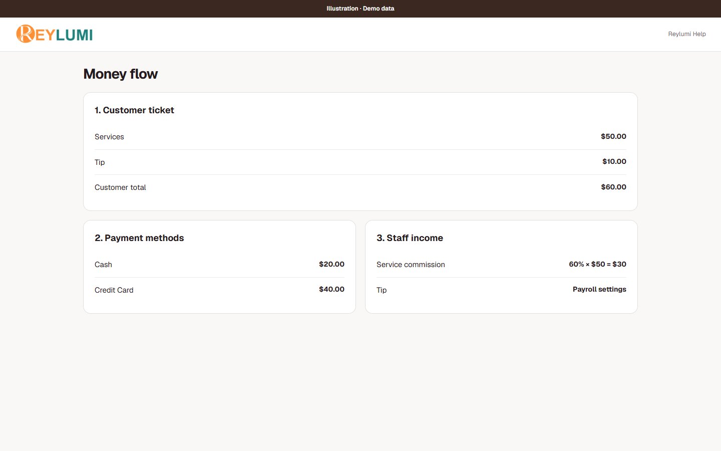The height and width of the screenshot is (451, 721).
Task: Open the Reylumi Help link
Action: pyautogui.click(x=687, y=34)
